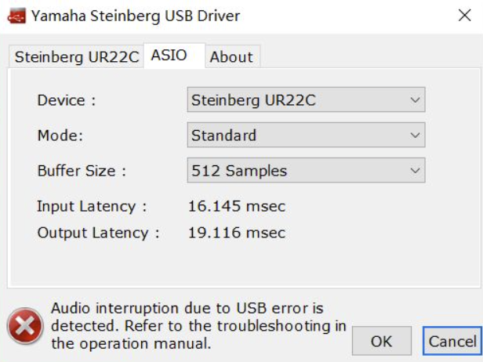Click the 16.145 msec input latency value

(x=237, y=207)
